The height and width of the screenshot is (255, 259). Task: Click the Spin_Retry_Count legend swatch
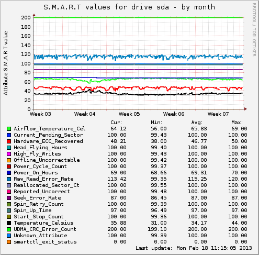[x=9, y=204]
